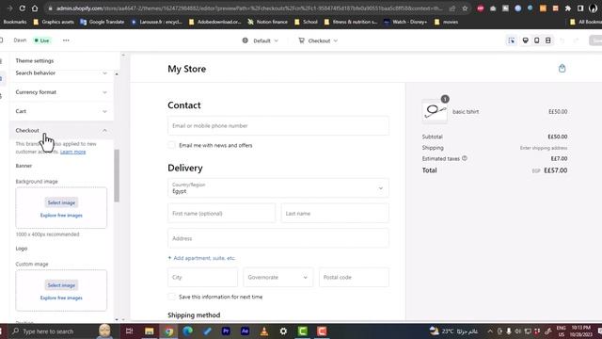Open Google Translate bookmark
The width and height of the screenshot is (602, 339).
coord(103,22)
